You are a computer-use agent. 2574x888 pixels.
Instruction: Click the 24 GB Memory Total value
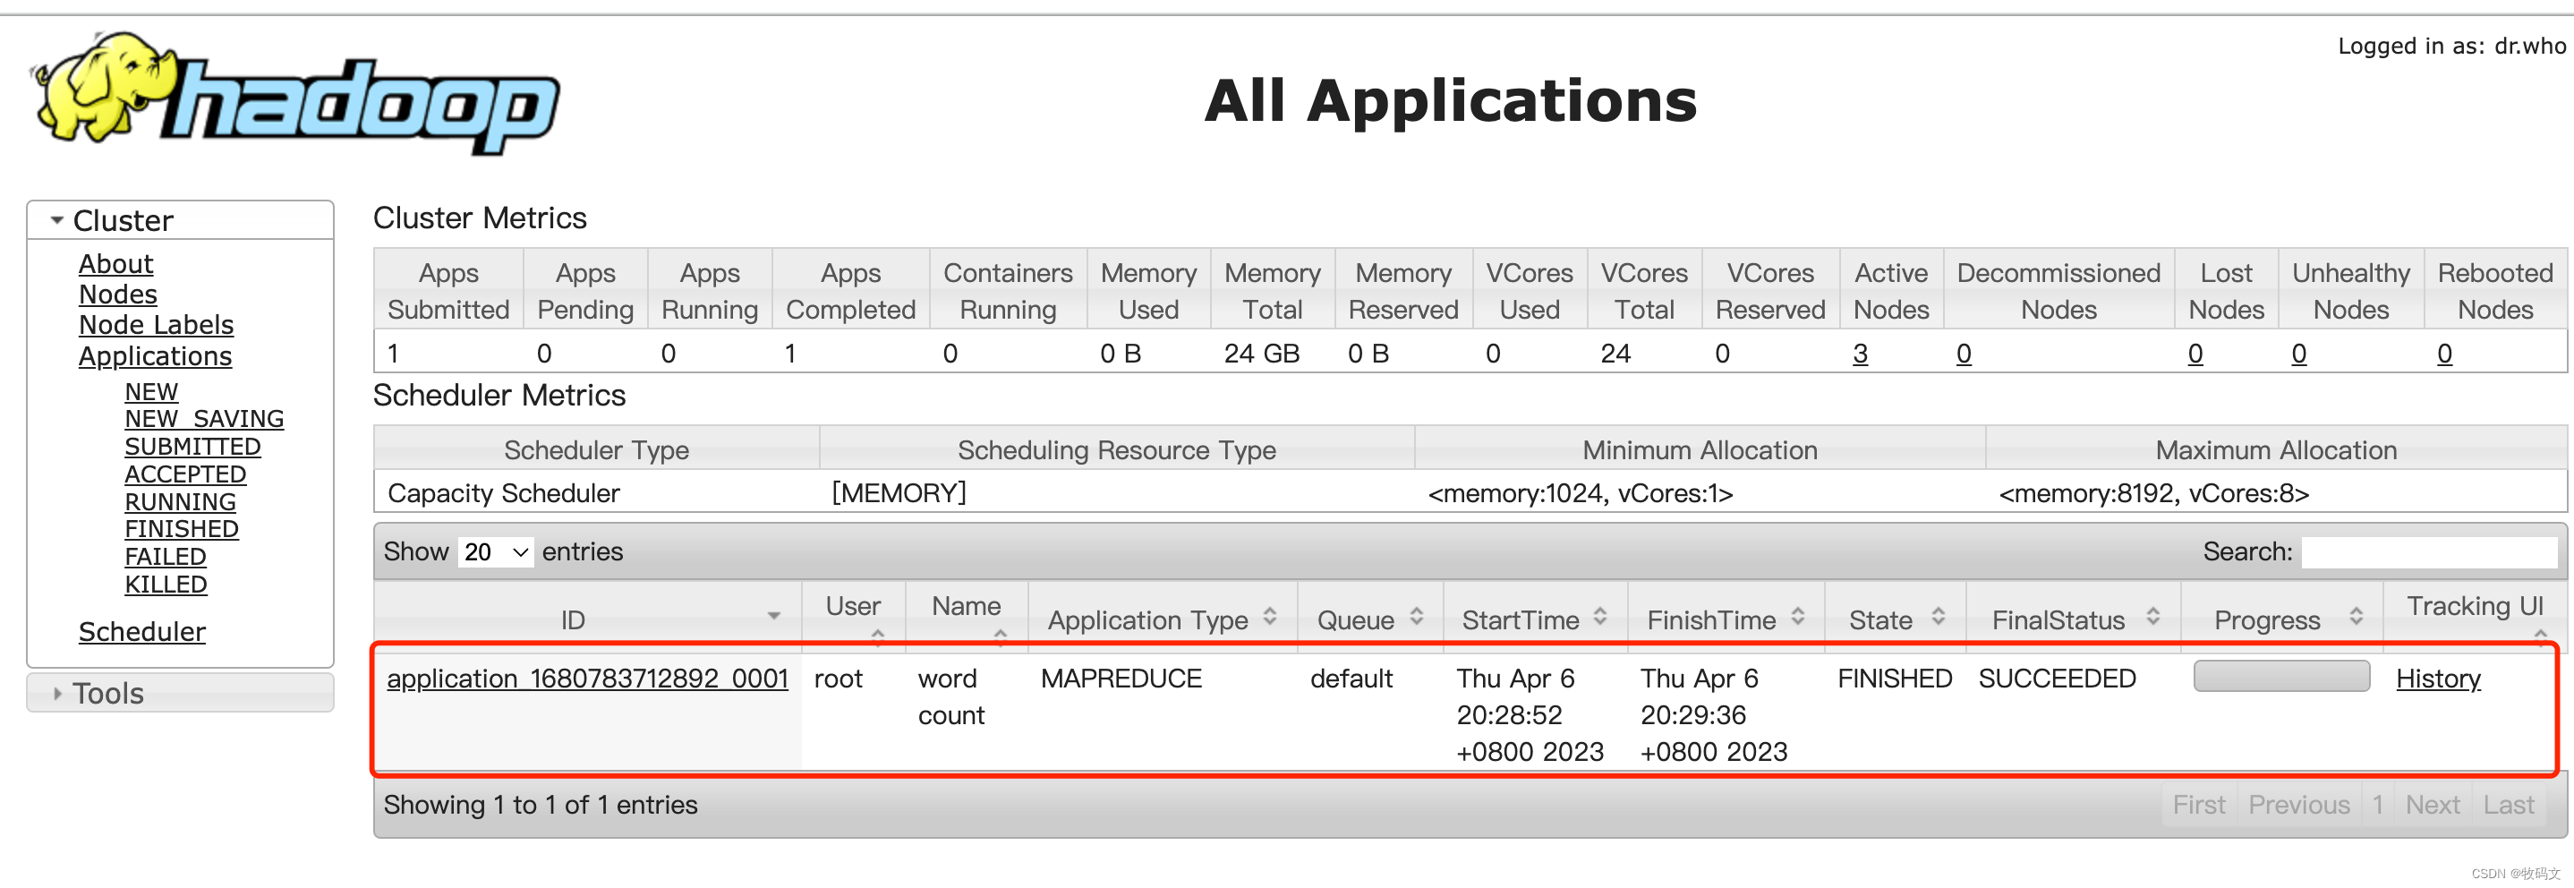(x=1261, y=354)
